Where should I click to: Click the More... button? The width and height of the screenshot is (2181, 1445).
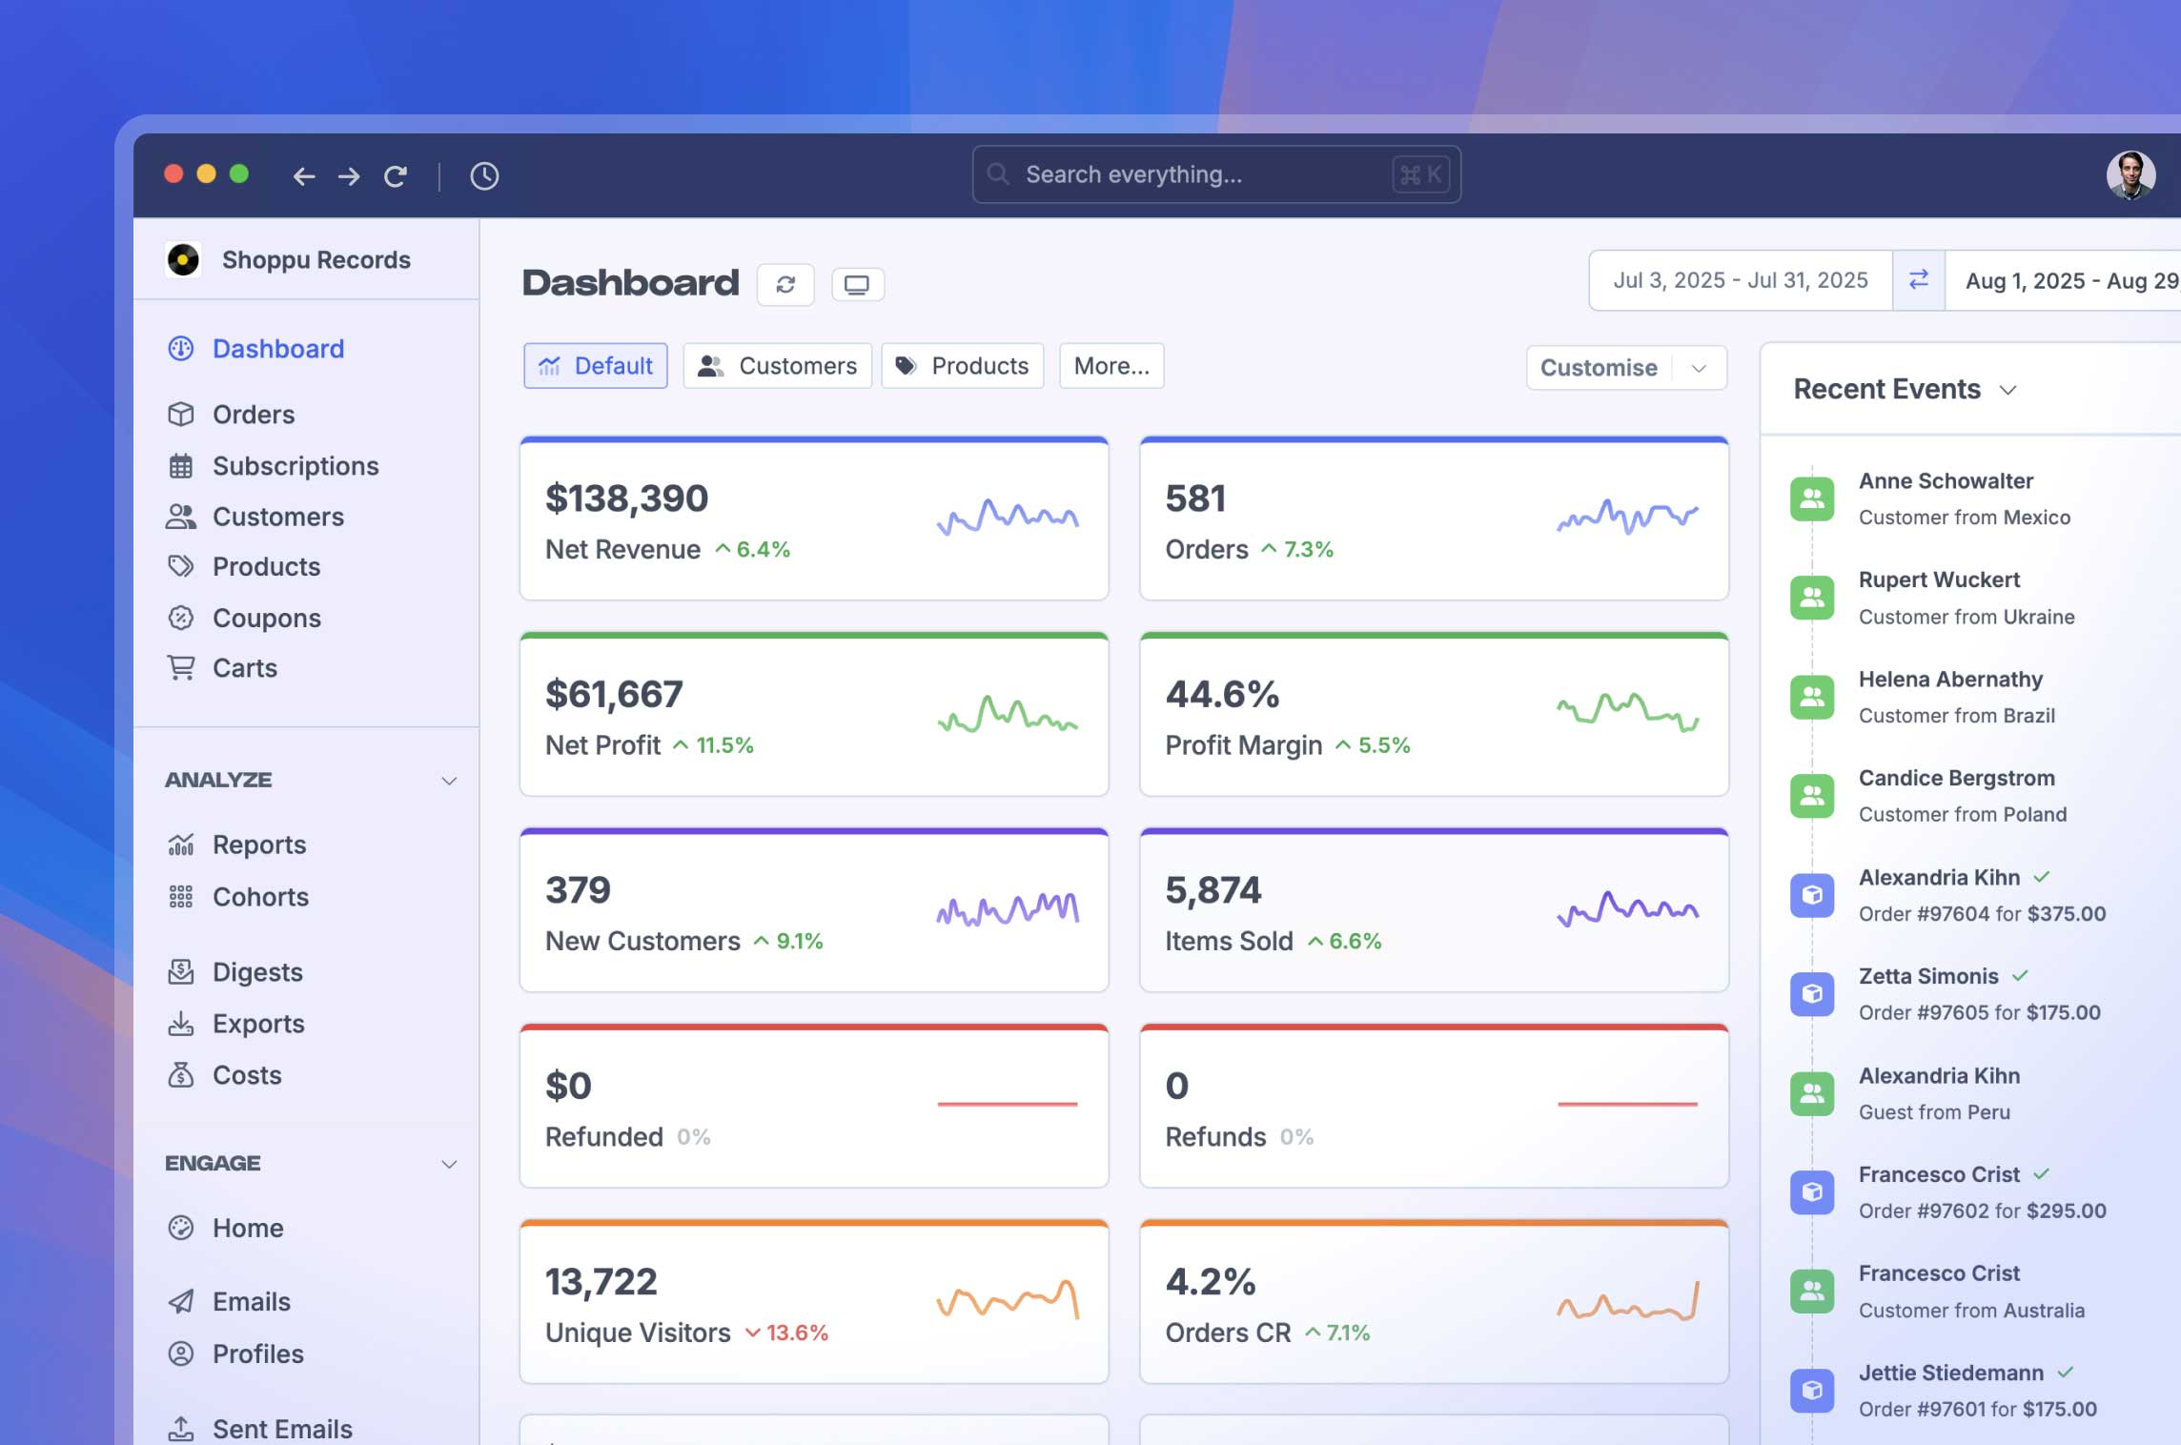(1111, 366)
